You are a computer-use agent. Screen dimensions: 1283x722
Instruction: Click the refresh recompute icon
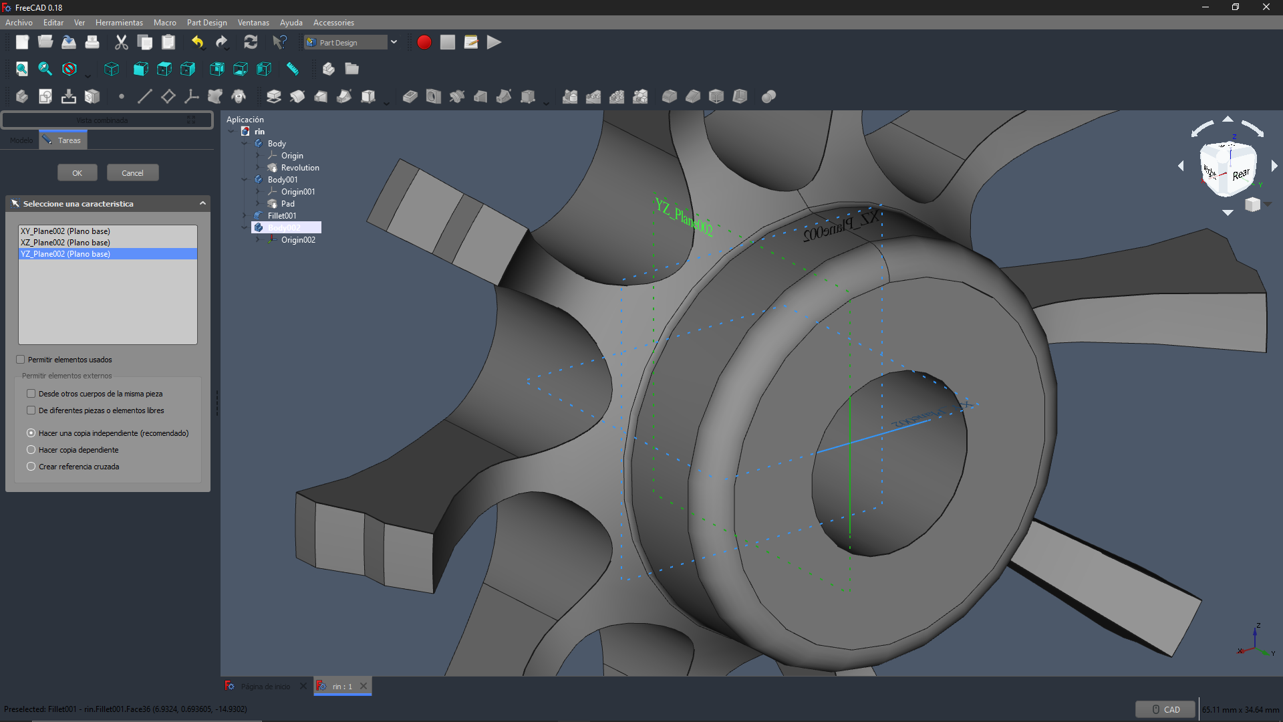[x=251, y=43]
